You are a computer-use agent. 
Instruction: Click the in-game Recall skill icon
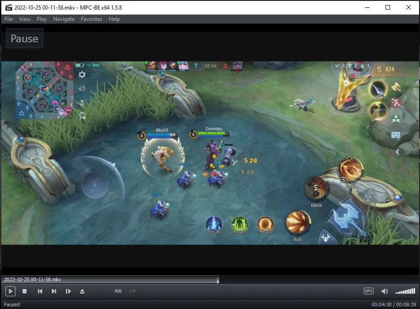(x=214, y=224)
